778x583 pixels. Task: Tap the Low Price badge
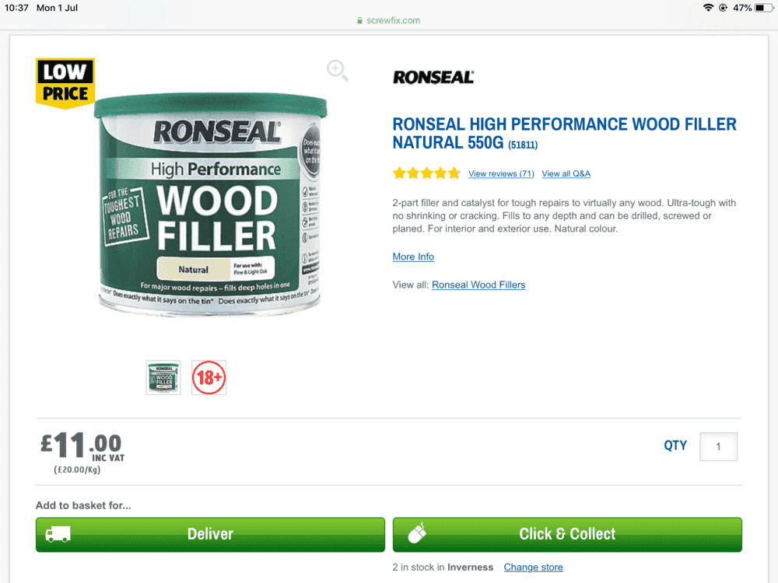click(x=65, y=83)
